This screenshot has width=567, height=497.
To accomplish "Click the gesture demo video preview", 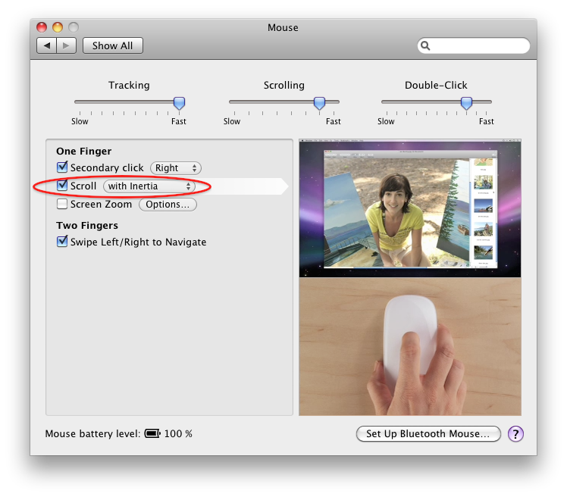I will 410,208.
